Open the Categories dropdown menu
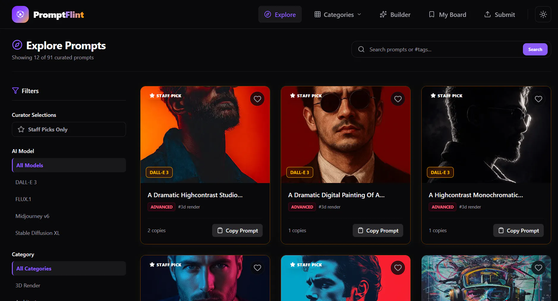Viewport: 558px width, 301px height. point(338,14)
